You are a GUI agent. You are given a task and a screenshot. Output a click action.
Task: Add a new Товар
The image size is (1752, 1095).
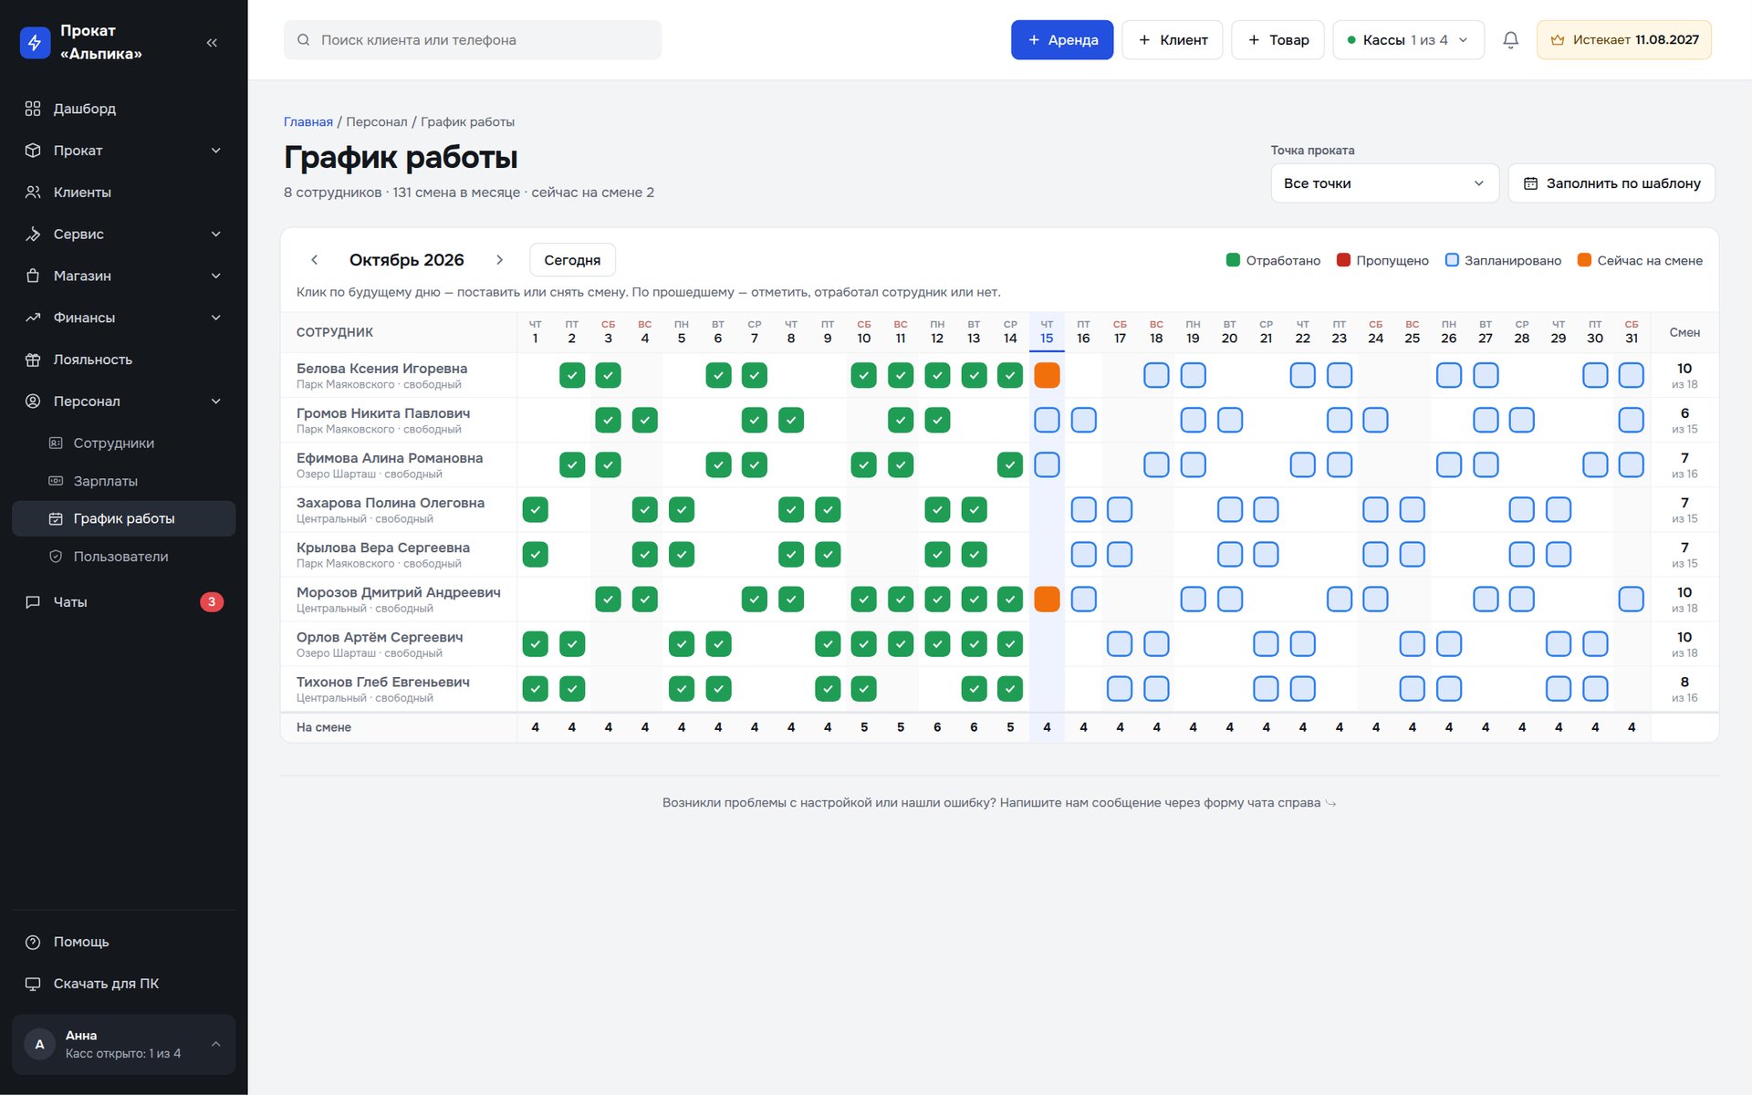coord(1277,40)
